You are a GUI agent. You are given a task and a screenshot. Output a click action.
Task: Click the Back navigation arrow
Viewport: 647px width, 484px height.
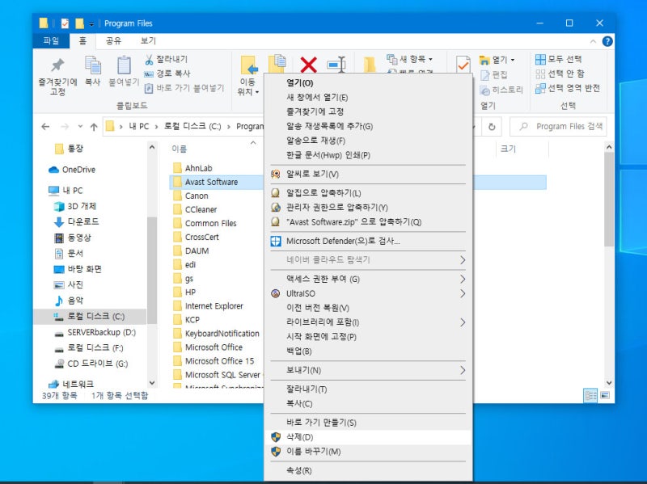click(45, 127)
